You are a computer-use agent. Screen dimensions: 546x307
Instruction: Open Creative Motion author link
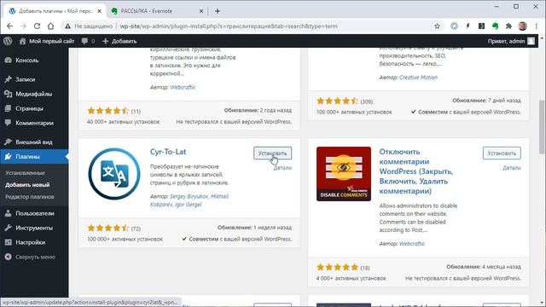(418, 78)
